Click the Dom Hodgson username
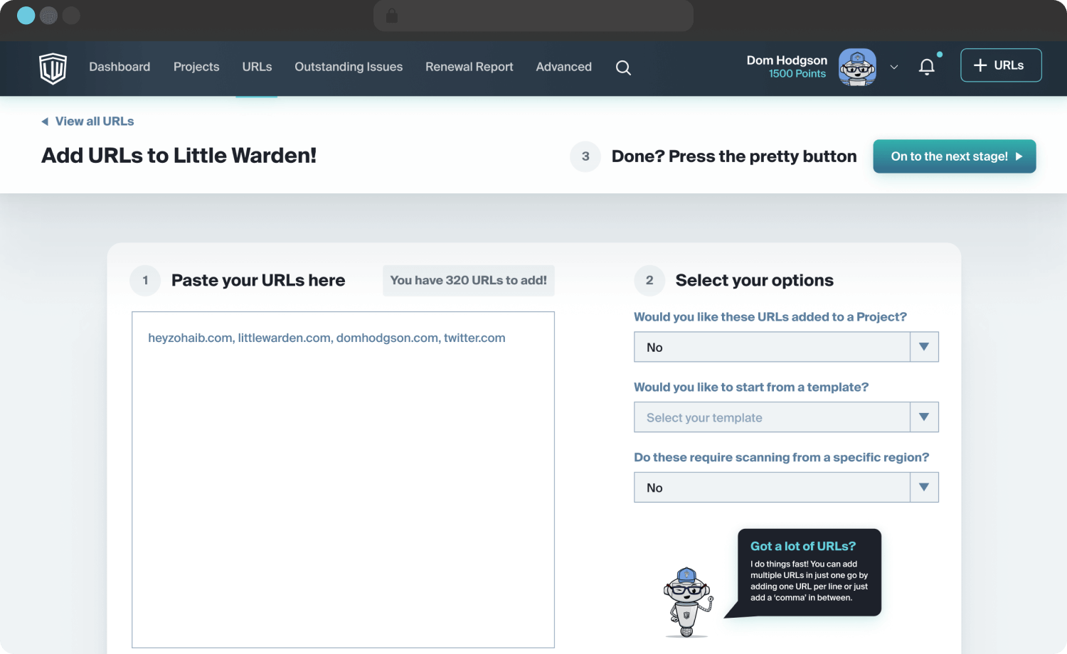 point(787,60)
